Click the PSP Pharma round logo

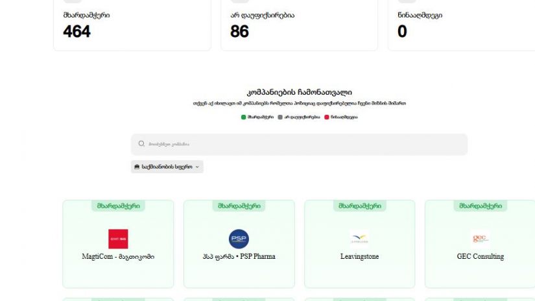pos(239,239)
